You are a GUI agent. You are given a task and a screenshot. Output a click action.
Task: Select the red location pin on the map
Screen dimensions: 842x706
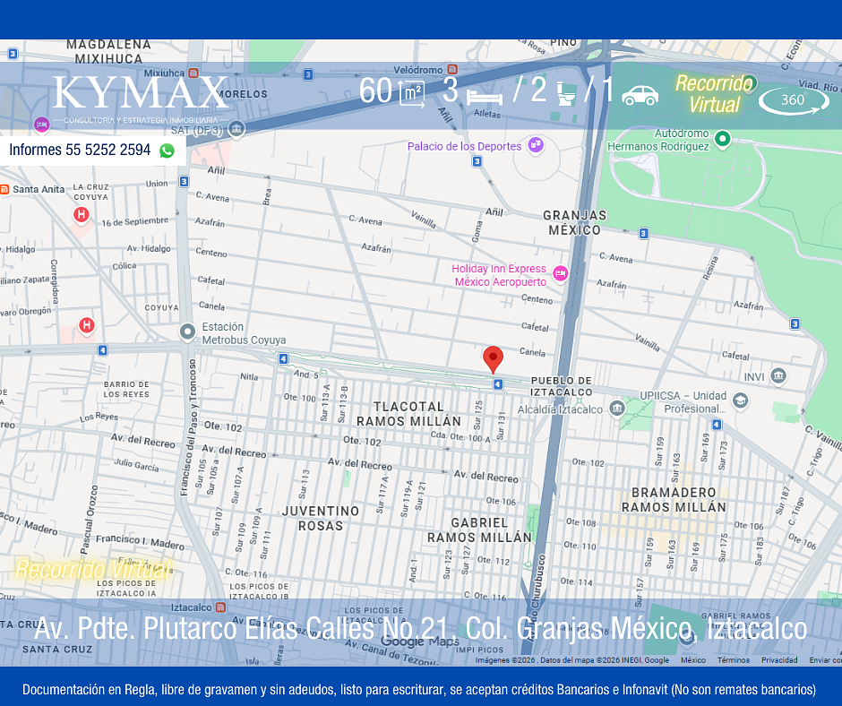click(493, 360)
